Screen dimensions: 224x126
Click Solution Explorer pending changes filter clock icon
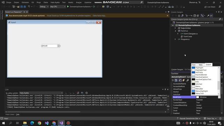187,16
